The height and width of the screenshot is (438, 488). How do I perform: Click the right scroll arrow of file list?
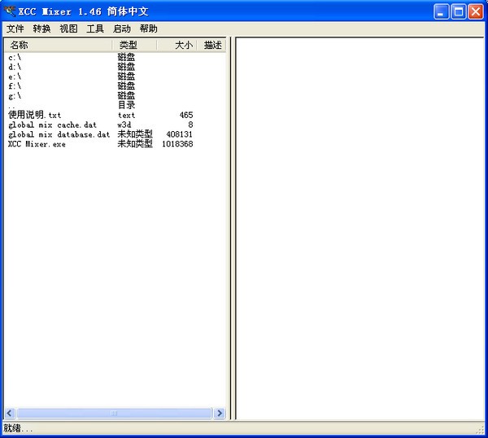220,413
